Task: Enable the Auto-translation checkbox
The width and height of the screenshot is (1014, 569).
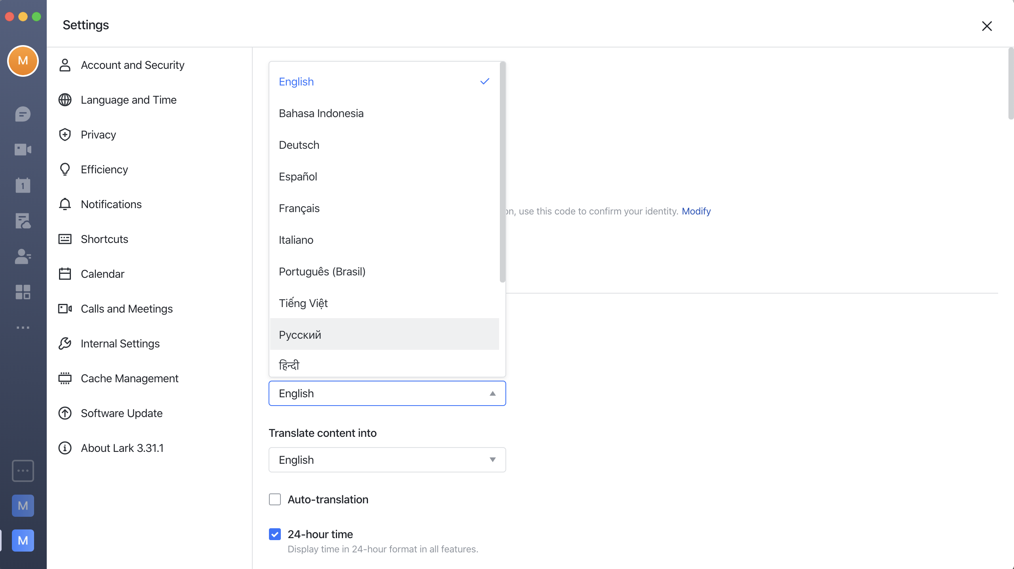Action: click(x=275, y=499)
